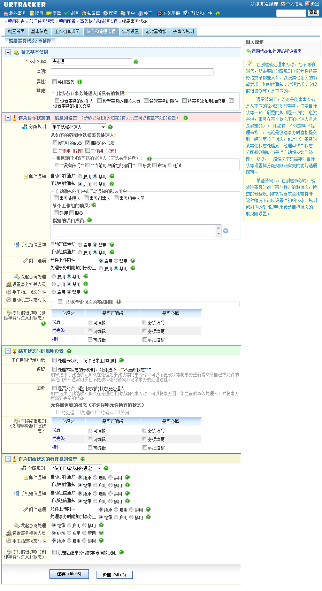The image size is (322, 591).
Task: Click the blue arrow icon beside 指定的项目成员 box
Action: 226,231
